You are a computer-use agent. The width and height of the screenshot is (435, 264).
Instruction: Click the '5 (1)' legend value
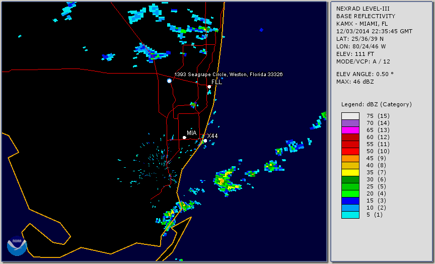point(375,215)
